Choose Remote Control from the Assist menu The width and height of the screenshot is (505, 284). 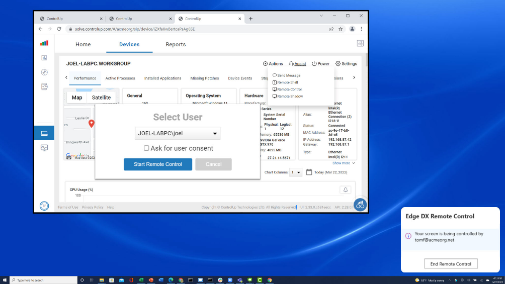[x=287, y=89]
